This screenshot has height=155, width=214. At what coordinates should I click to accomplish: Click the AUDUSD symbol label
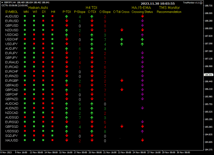12,16
